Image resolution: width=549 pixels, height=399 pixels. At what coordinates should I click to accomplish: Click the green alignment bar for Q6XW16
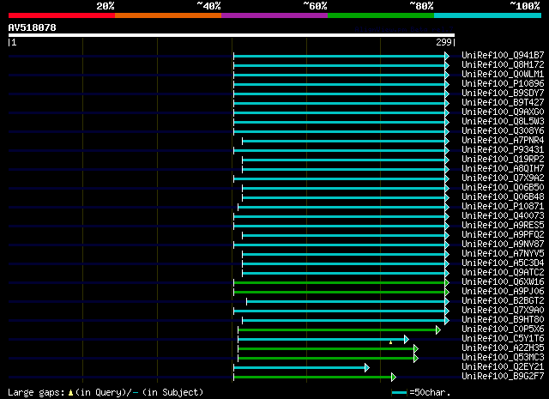(341, 282)
